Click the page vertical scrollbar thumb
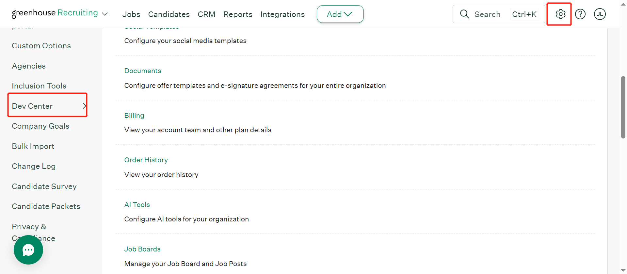 point(623,107)
